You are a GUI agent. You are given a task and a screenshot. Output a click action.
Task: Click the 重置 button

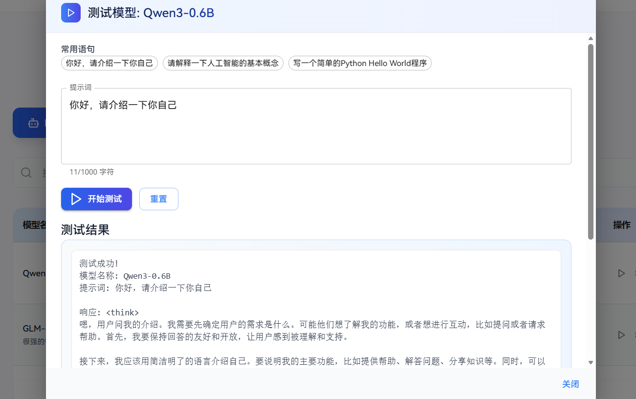[159, 199]
